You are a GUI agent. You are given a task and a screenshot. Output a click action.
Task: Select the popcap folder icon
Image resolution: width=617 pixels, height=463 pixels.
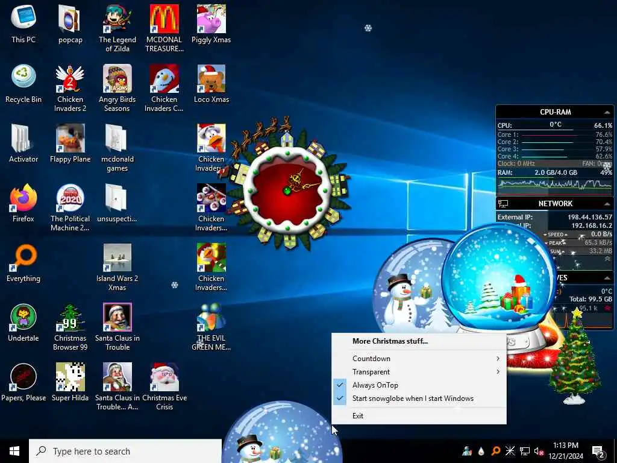70,24
